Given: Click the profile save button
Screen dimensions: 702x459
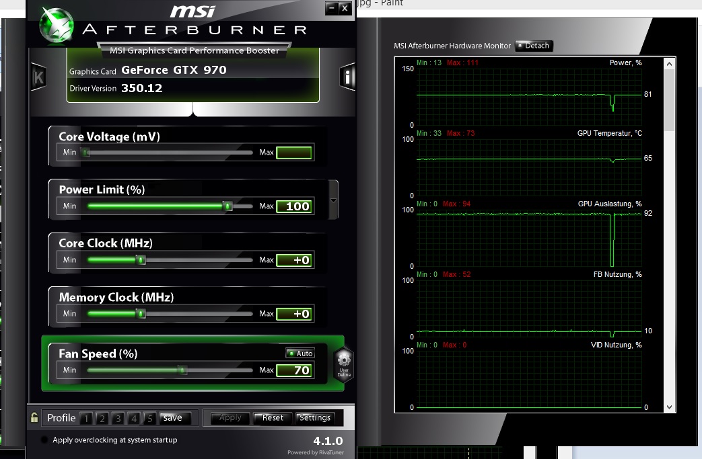Looking at the screenshot, I should pyautogui.click(x=176, y=418).
